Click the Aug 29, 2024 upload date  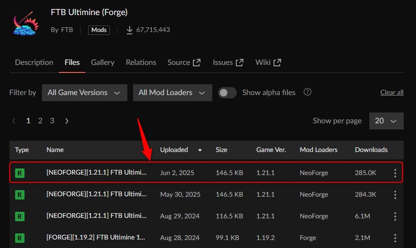click(x=180, y=216)
